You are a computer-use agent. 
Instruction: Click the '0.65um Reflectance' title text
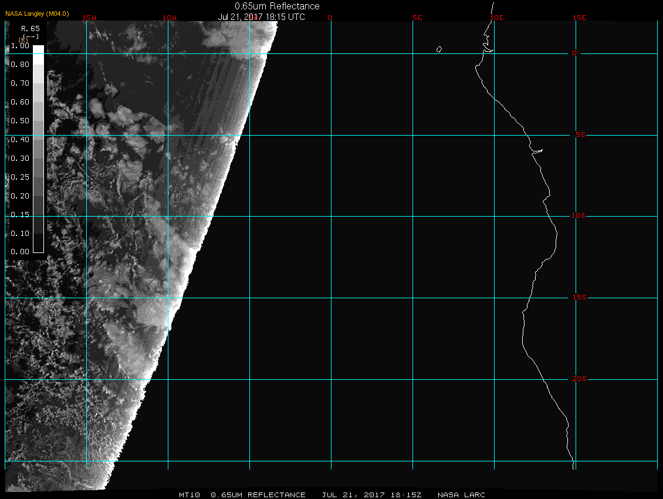[x=277, y=6]
